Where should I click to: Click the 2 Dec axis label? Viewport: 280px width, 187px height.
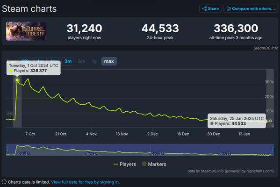(152, 134)
